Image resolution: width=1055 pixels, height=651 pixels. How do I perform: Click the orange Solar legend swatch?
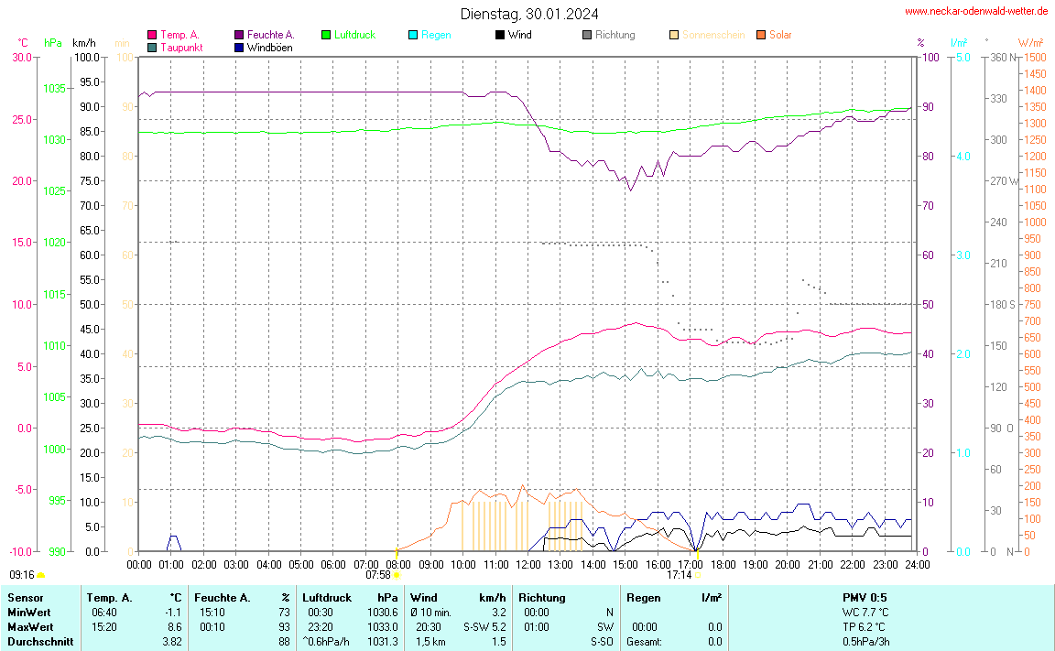(x=761, y=35)
